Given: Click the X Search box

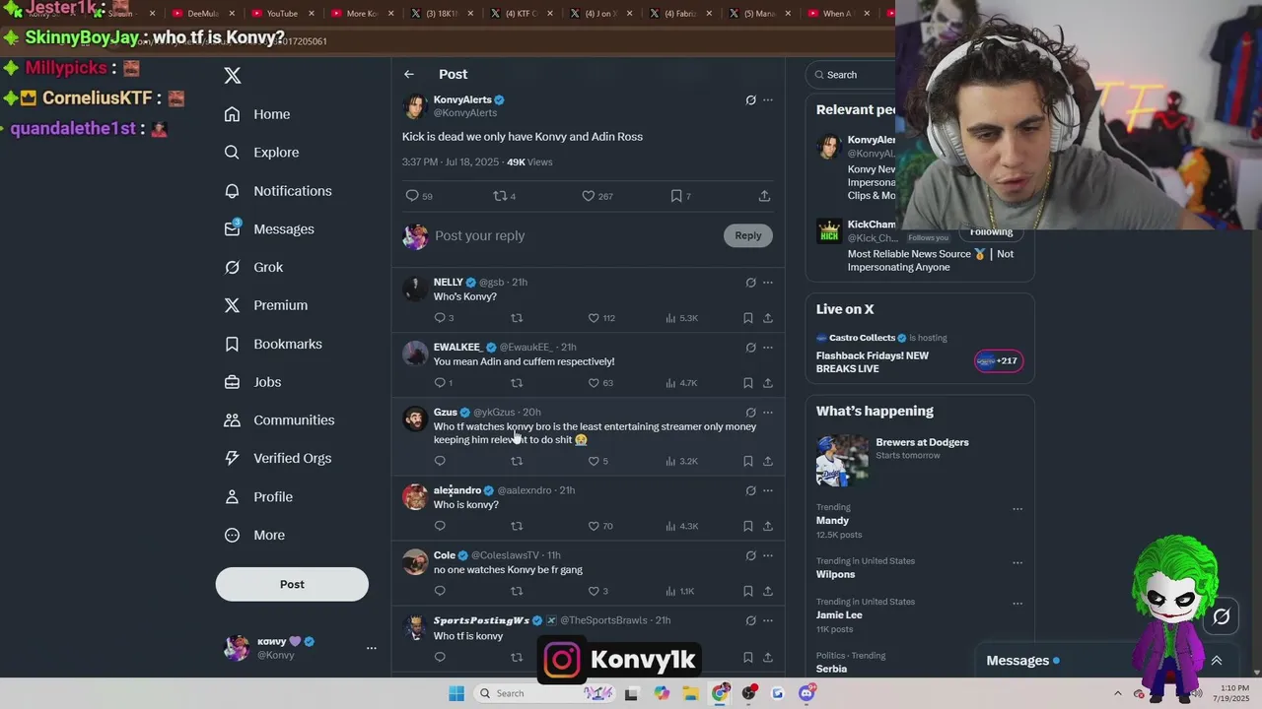Looking at the screenshot, I should point(850,75).
